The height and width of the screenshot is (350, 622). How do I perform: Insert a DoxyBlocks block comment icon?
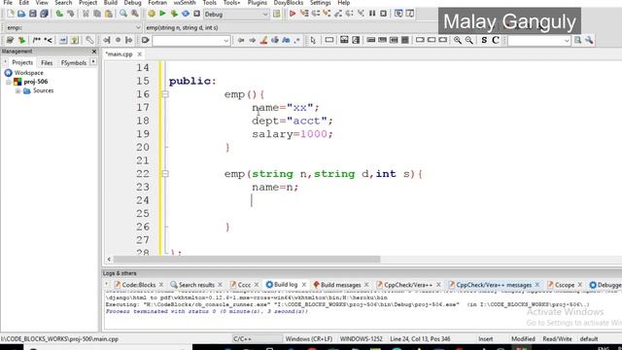(x=37, y=40)
